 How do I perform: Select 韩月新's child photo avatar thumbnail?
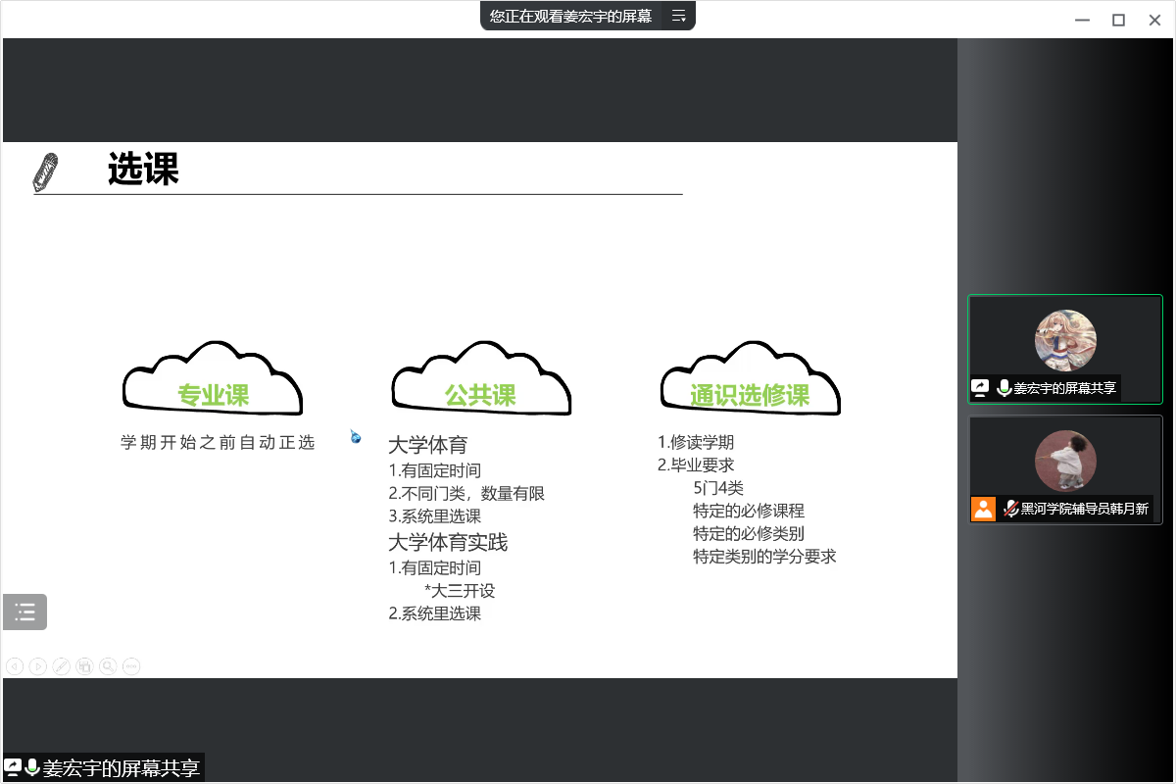click(x=1065, y=461)
